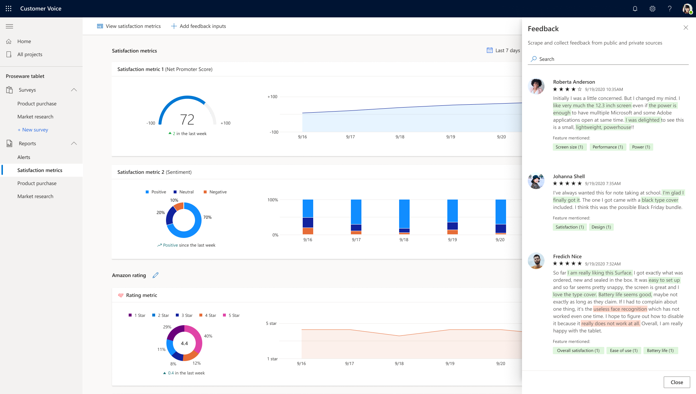This screenshot has width=696, height=394.
Task: Open Product purchase report under Reports
Action: [x=37, y=183]
